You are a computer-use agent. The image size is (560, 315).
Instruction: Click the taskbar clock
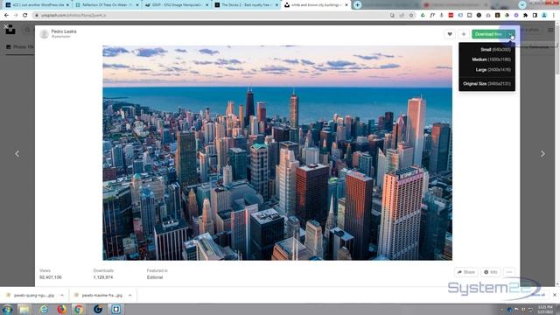click(545, 309)
